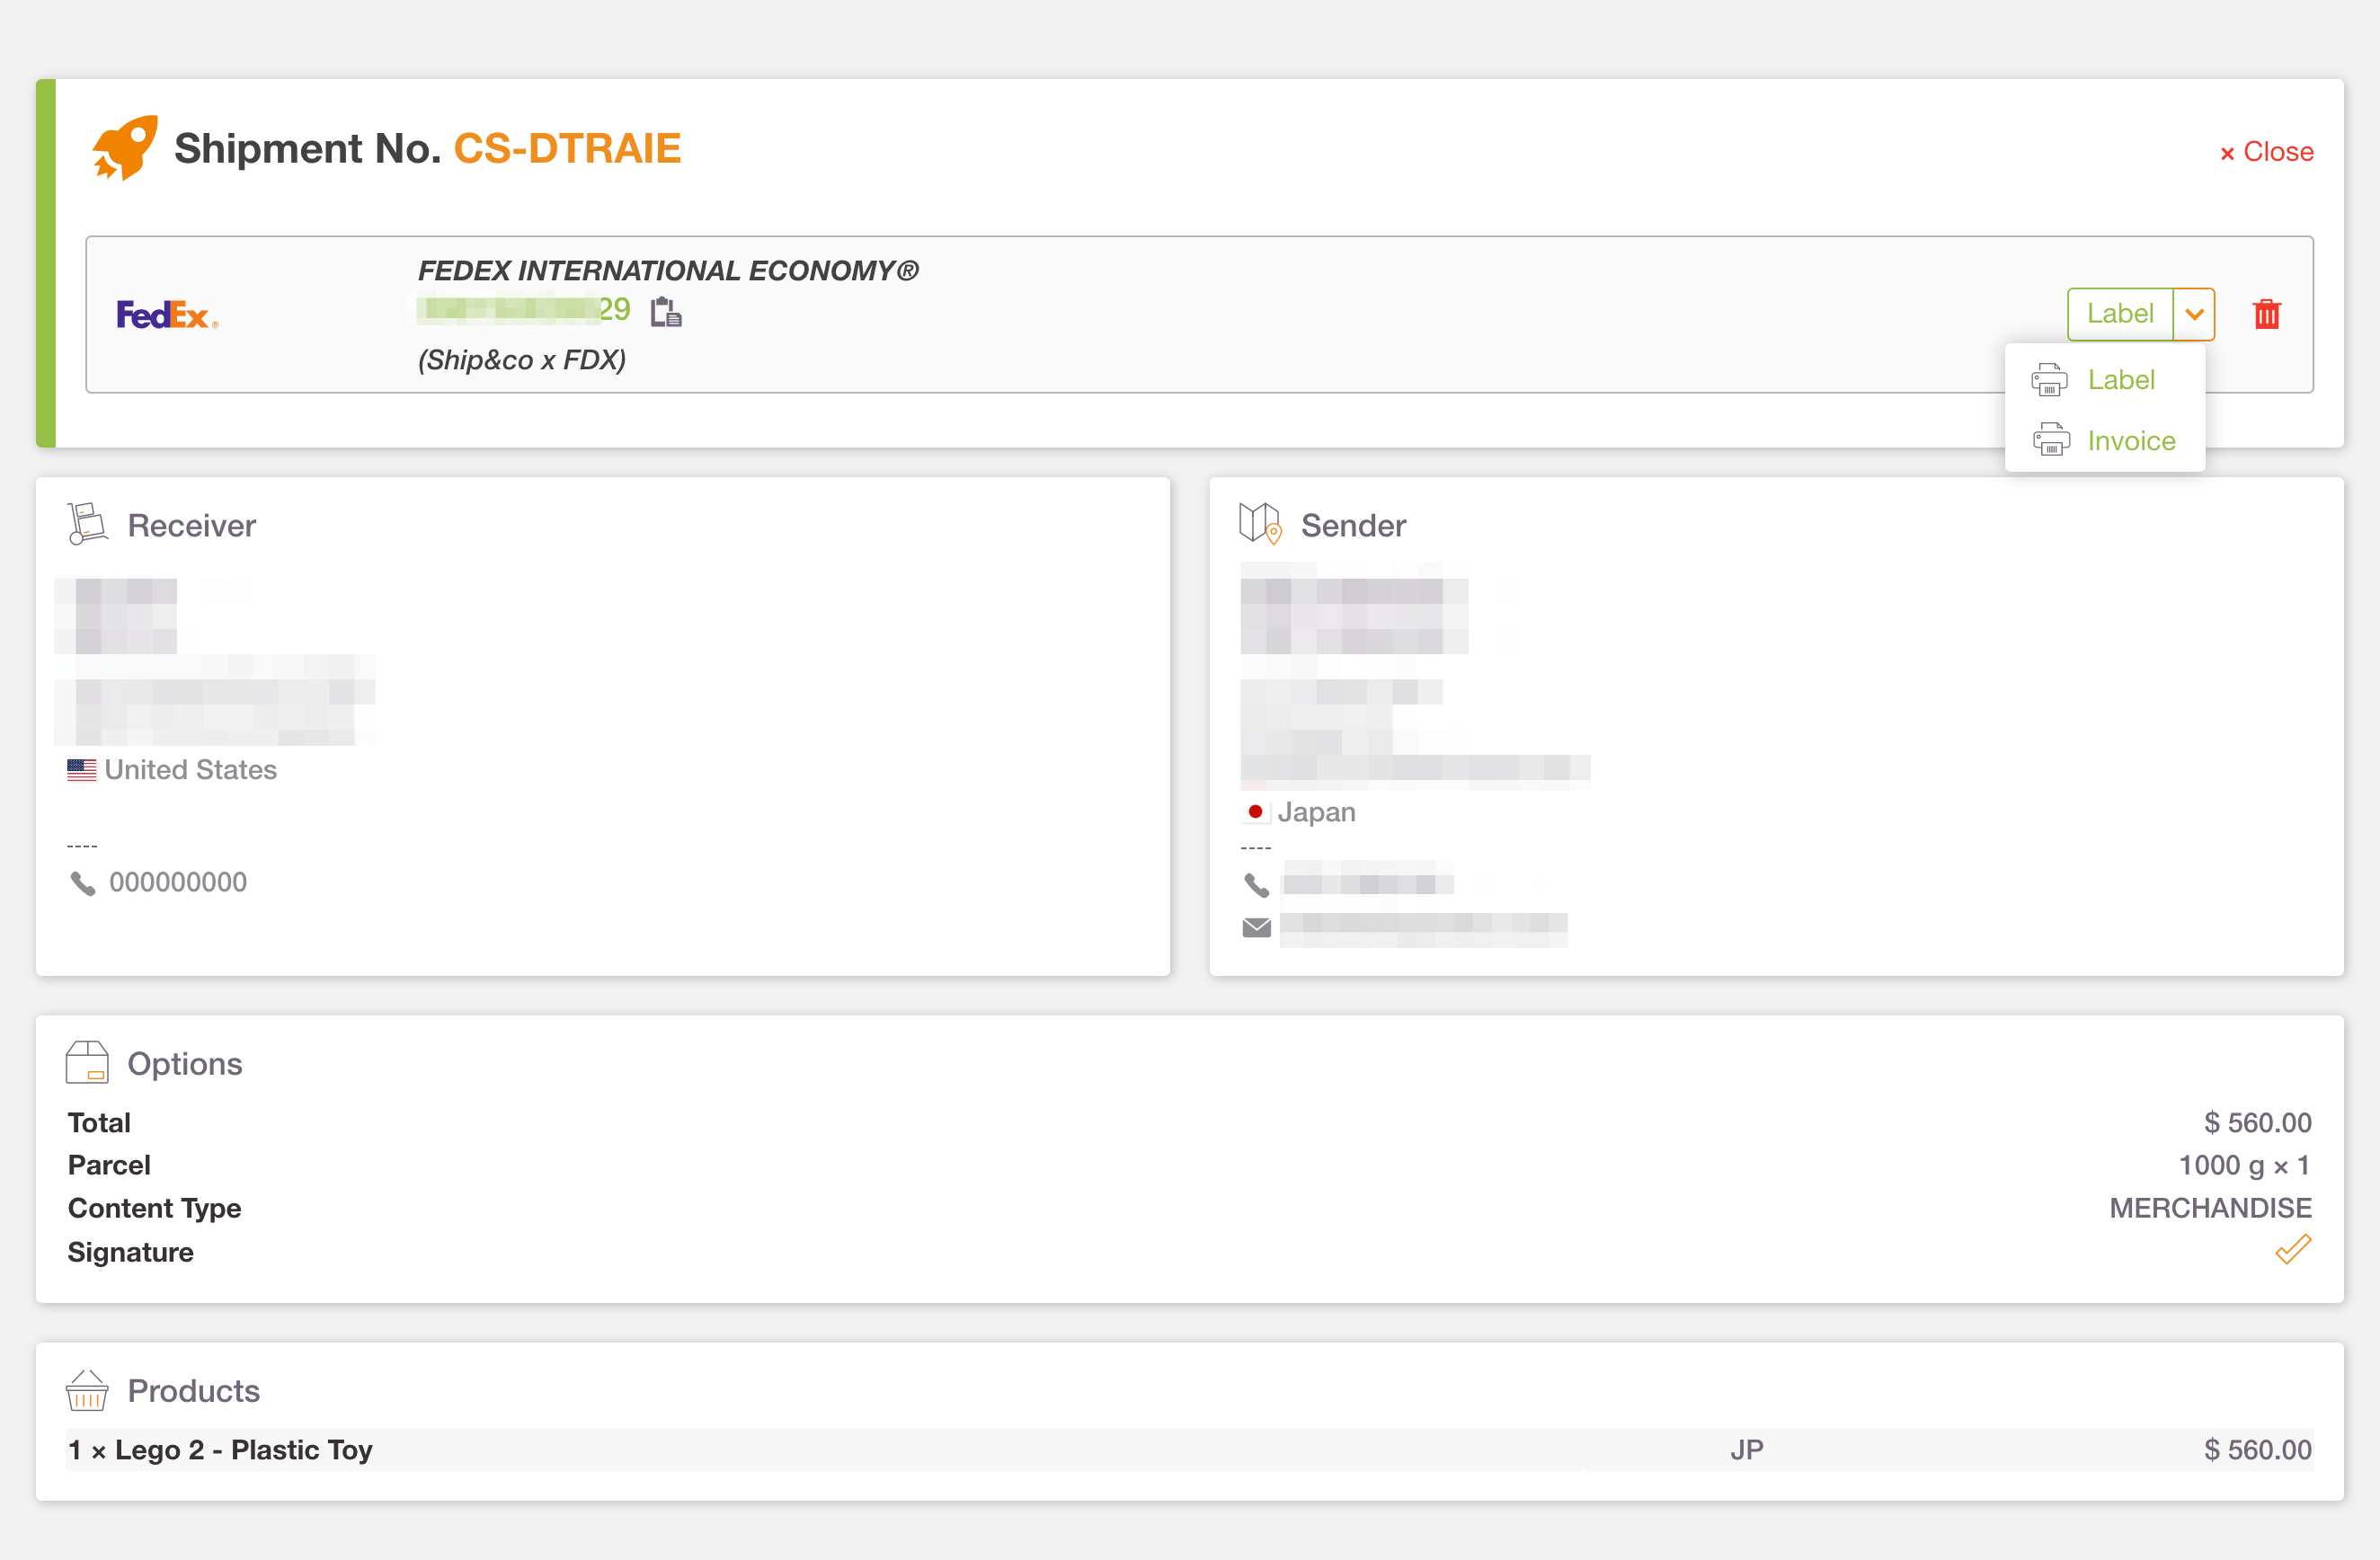Select Invoice from the print dropdown menu
Image resolution: width=2380 pixels, height=1560 pixels.
(2131, 440)
